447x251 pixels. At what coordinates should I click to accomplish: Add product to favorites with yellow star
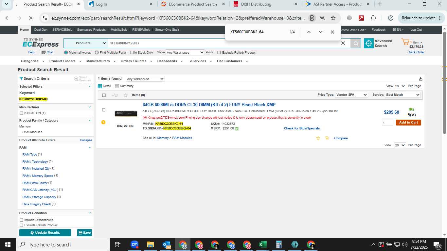coord(318,138)
